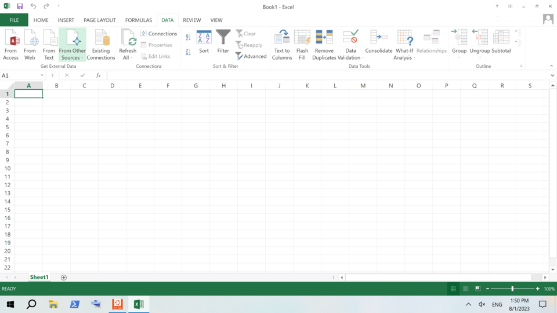Zoom out with the minus button
This screenshot has height=313, width=557.
point(488,289)
